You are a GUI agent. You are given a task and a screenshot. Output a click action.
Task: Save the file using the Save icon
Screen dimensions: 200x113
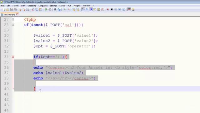point(12,9)
